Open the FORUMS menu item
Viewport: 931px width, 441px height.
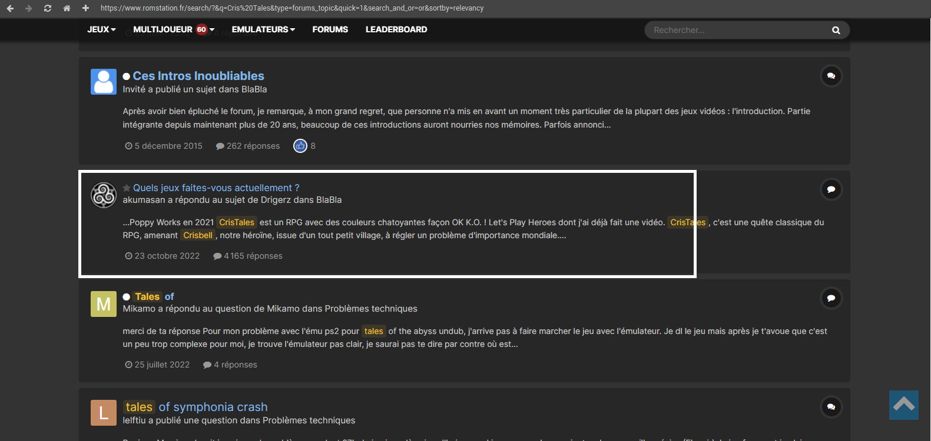click(x=330, y=29)
